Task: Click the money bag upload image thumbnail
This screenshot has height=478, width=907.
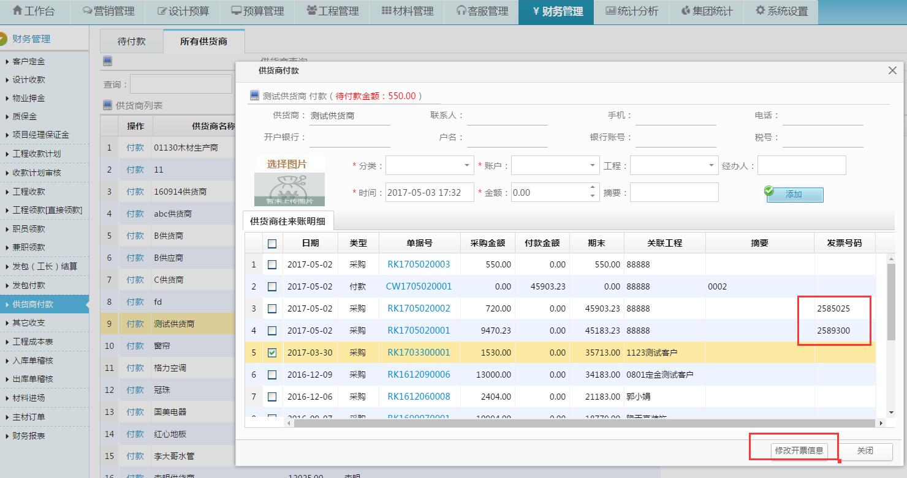Action: coord(289,189)
